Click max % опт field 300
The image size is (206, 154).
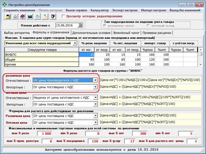click(140, 133)
